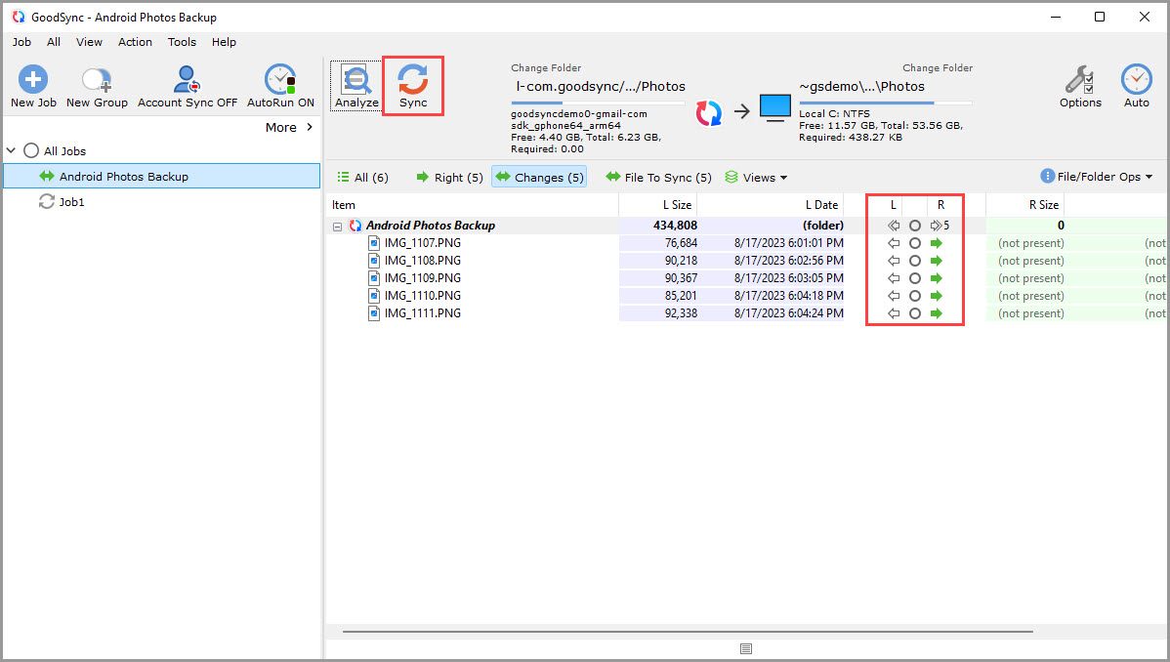Select file IMG_1111.PNG
Viewport: 1170px width, 662px height.
coord(422,313)
